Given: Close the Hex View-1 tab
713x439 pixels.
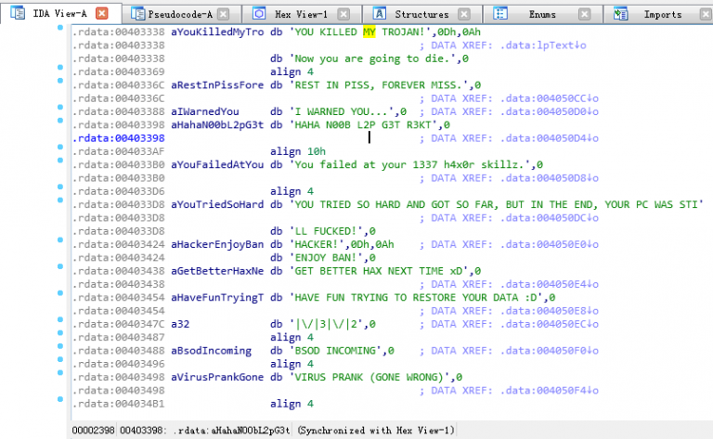Looking at the screenshot, I should coord(343,14).
